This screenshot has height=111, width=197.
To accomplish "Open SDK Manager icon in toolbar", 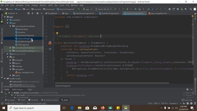I will [186, 9].
